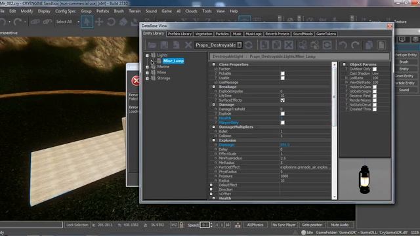Toggle the Pickable checkbox
The width and height of the screenshot is (420, 236).
coord(283,73)
